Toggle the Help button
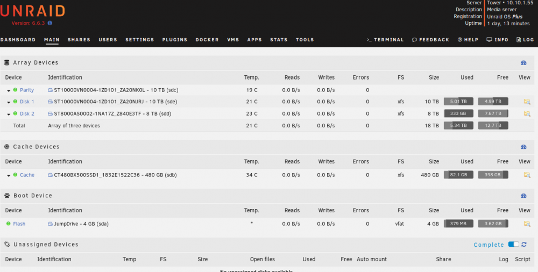This screenshot has width=538, height=272. pos(468,40)
